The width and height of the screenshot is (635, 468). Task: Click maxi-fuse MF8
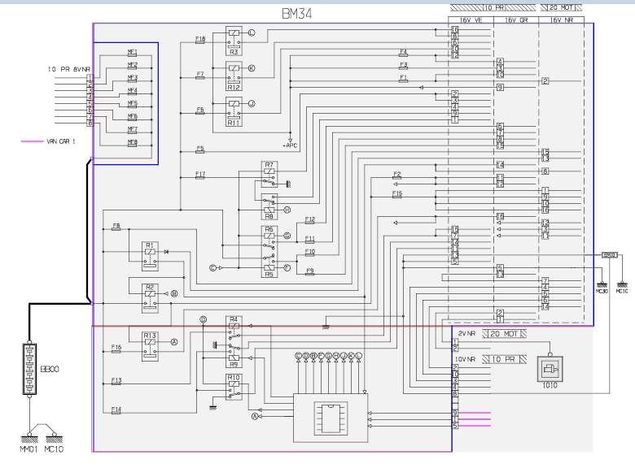(x=132, y=144)
